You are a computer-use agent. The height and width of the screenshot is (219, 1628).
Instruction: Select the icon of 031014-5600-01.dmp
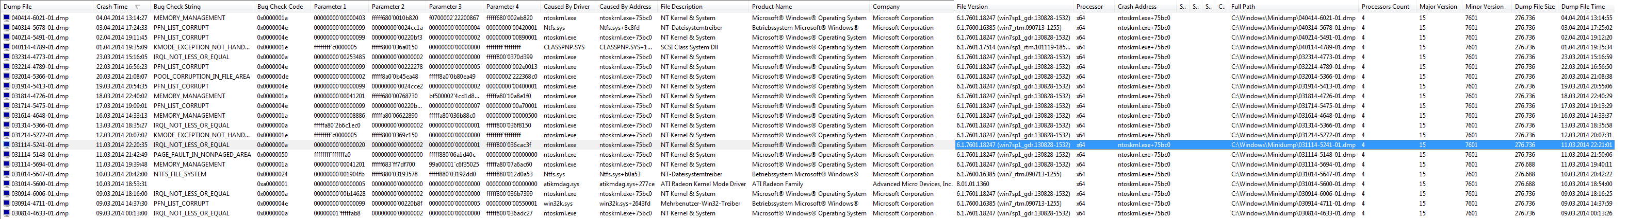pyautogui.click(x=7, y=184)
